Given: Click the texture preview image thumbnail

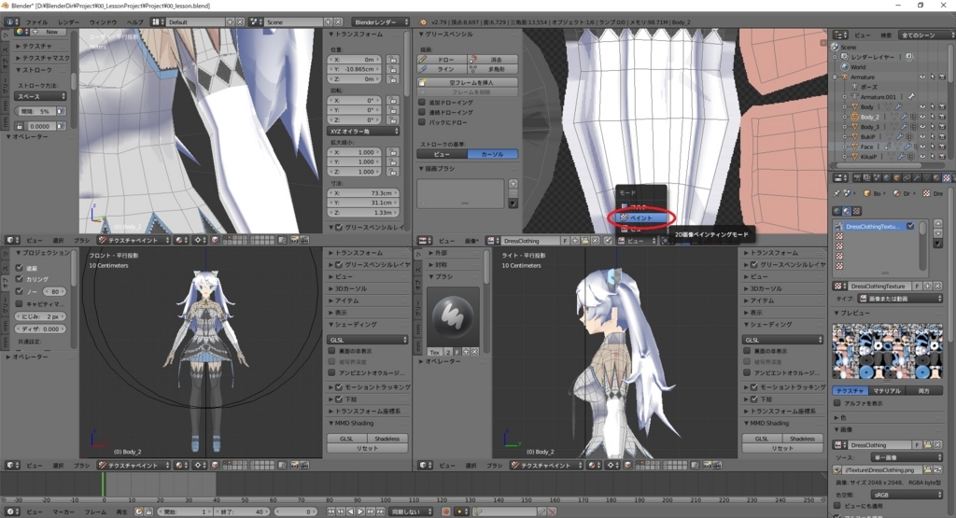Looking at the screenshot, I should tap(887, 352).
